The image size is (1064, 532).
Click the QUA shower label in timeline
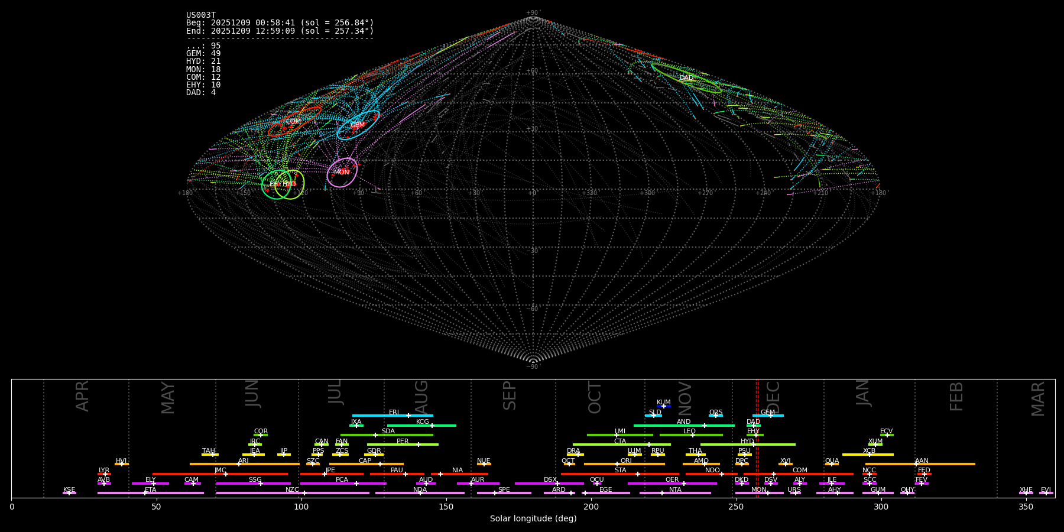tap(832, 461)
